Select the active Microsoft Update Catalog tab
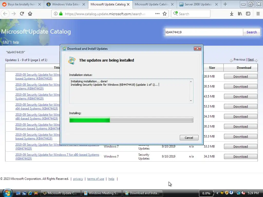 (x=108, y=4)
